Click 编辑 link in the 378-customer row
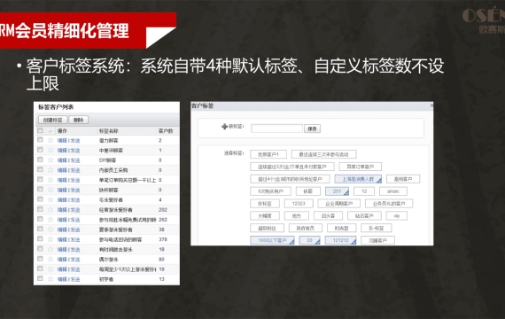The width and height of the screenshot is (505, 319). (x=62, y=240)
